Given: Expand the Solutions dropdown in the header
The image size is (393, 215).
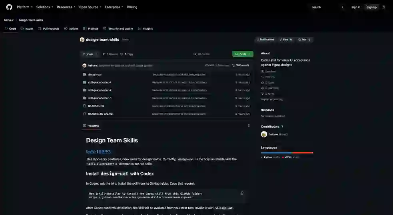Looking at the screenshot, I should click(45, 7).
